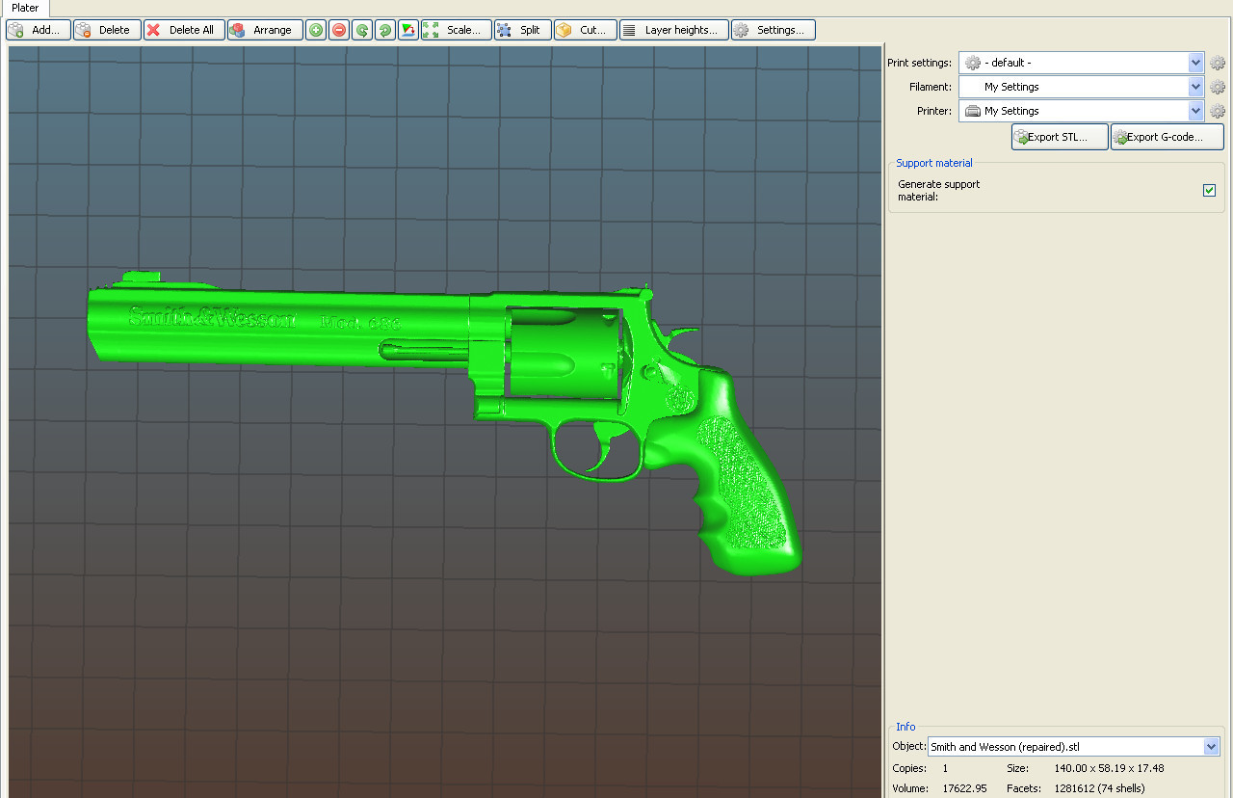Click the Add toolbar button

coord(39,30)
